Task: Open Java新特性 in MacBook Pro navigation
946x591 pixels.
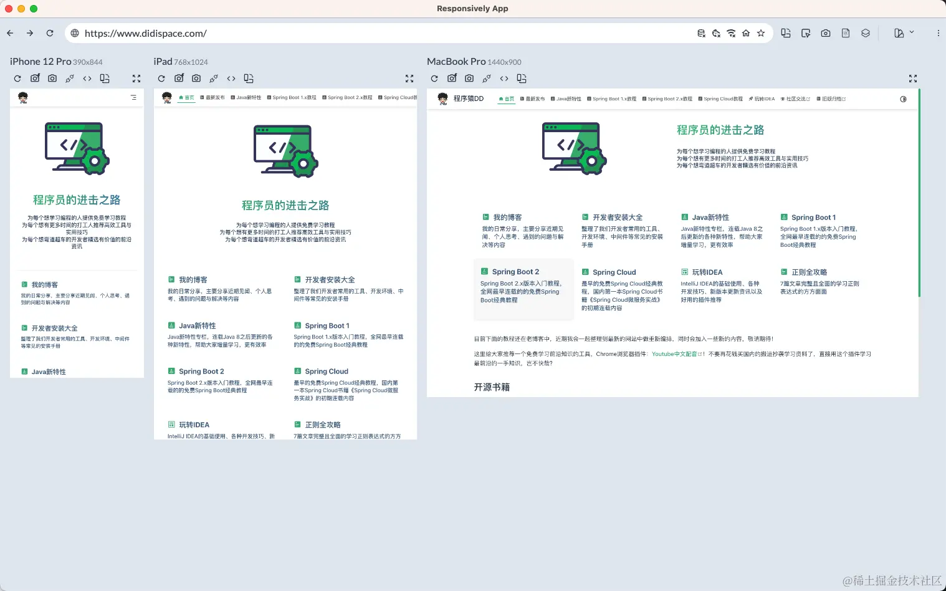Action: tap(566, 99)
